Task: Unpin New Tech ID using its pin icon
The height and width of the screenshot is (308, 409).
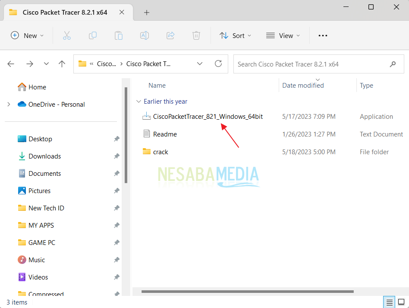Action: tap(116, 208)
